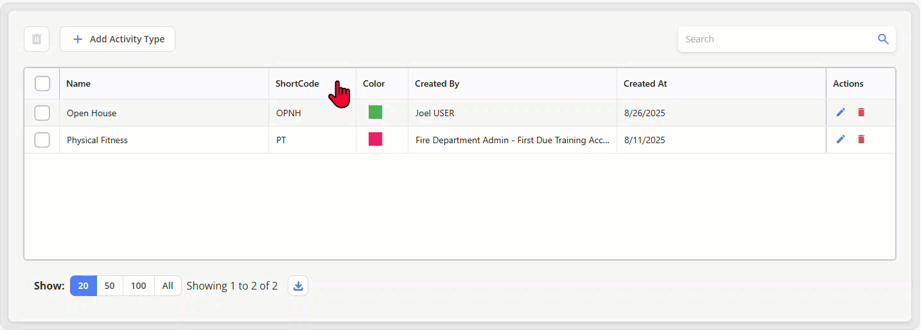Screen dimensions: 921x330
Task: Delete the Open House activity type
Action: 861,112
